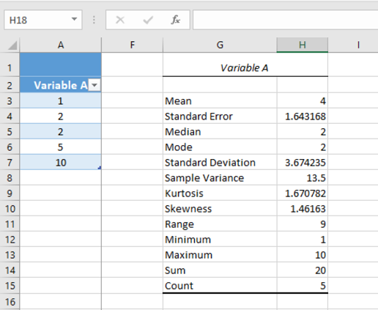Select column G header
This screenshot has height=310, width=378.
pos(220,45)
